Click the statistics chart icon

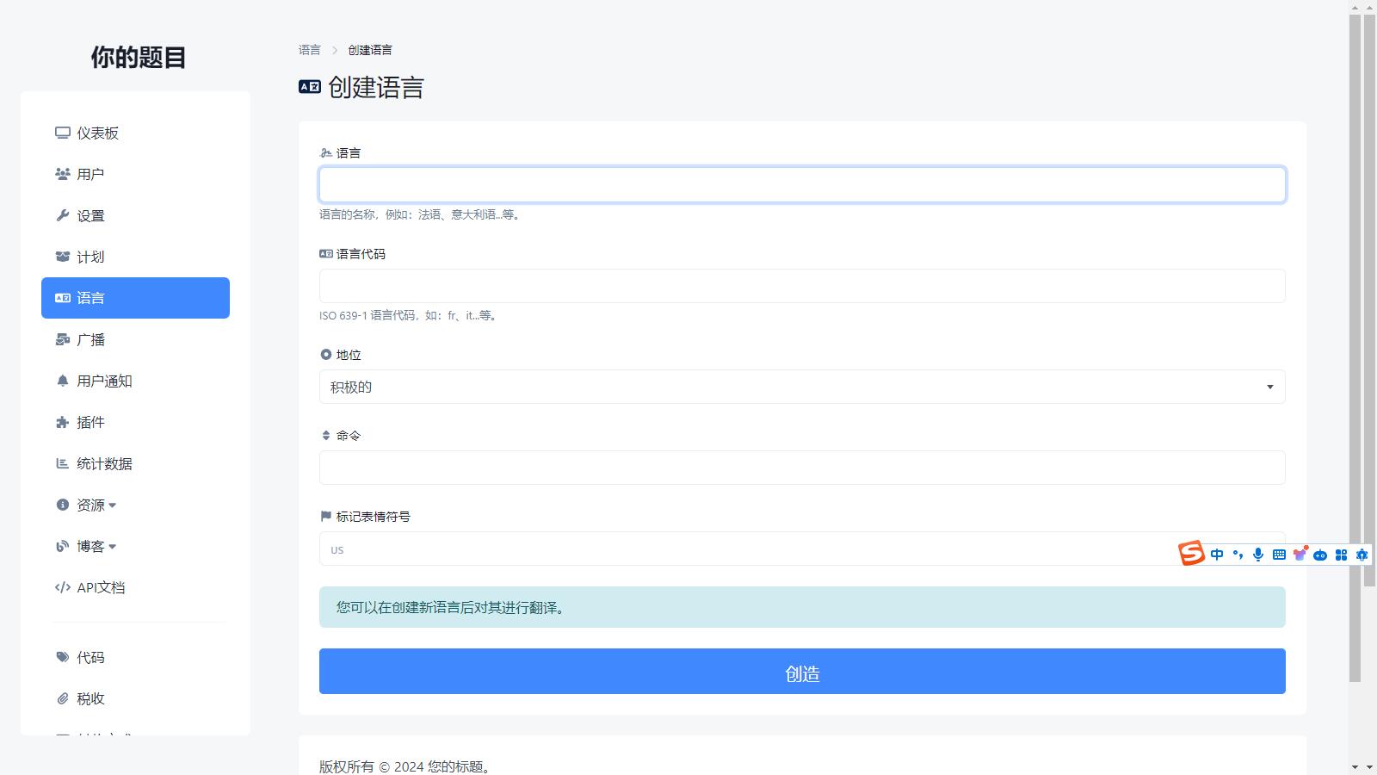[62, 463]
